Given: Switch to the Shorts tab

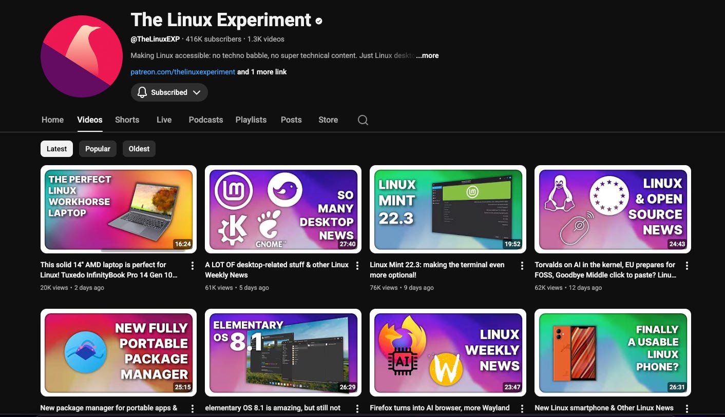Looking at the screenshot, I should [127, 120].
